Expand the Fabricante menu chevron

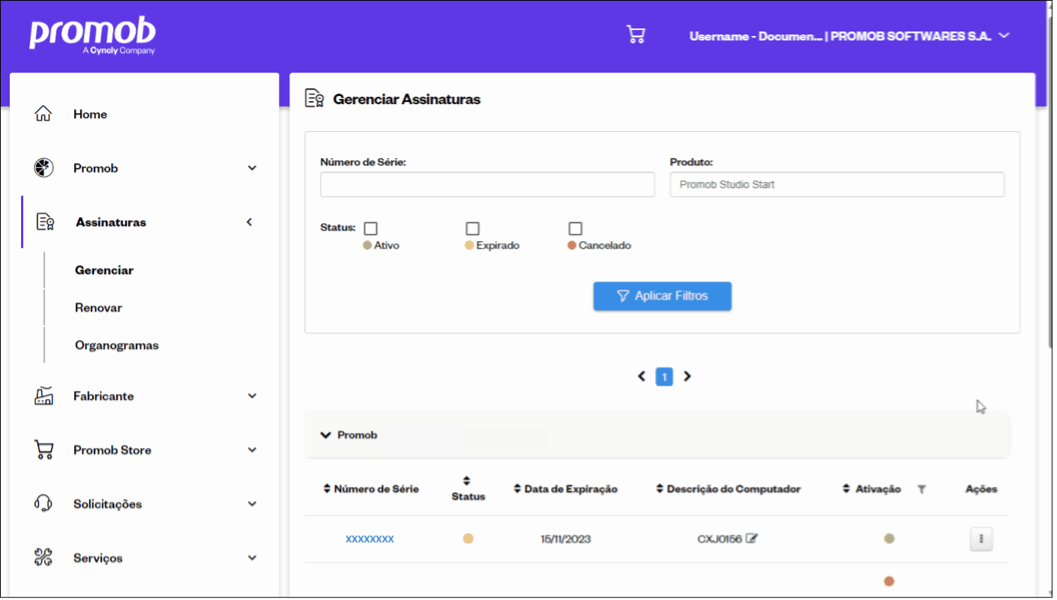coord(252,396)
